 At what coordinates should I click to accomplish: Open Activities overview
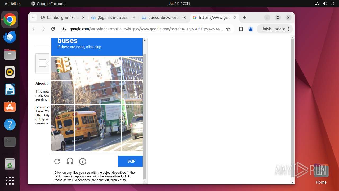click(13, 3)
